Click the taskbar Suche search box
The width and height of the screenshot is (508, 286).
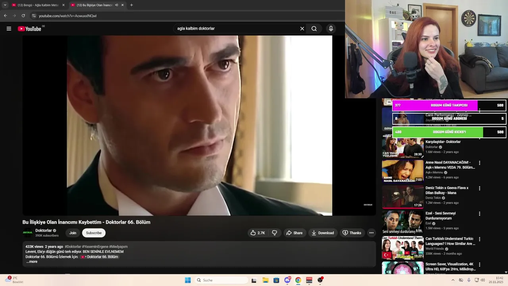click(x=221, y=280)
